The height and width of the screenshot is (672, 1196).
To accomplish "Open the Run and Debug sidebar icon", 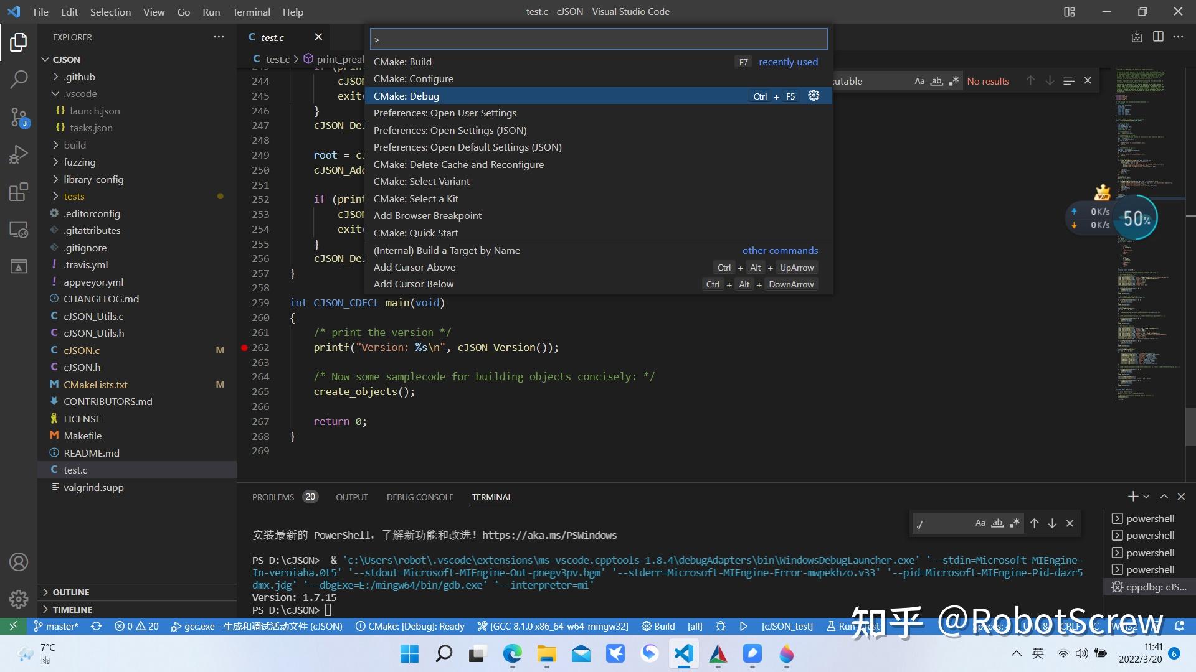I will click(x=18, y=154).
